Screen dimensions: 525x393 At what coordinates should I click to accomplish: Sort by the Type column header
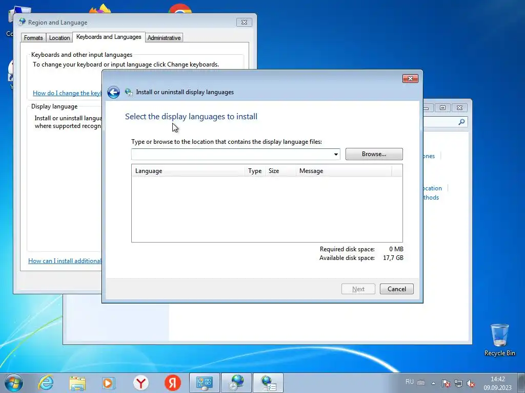coord(255,171)
